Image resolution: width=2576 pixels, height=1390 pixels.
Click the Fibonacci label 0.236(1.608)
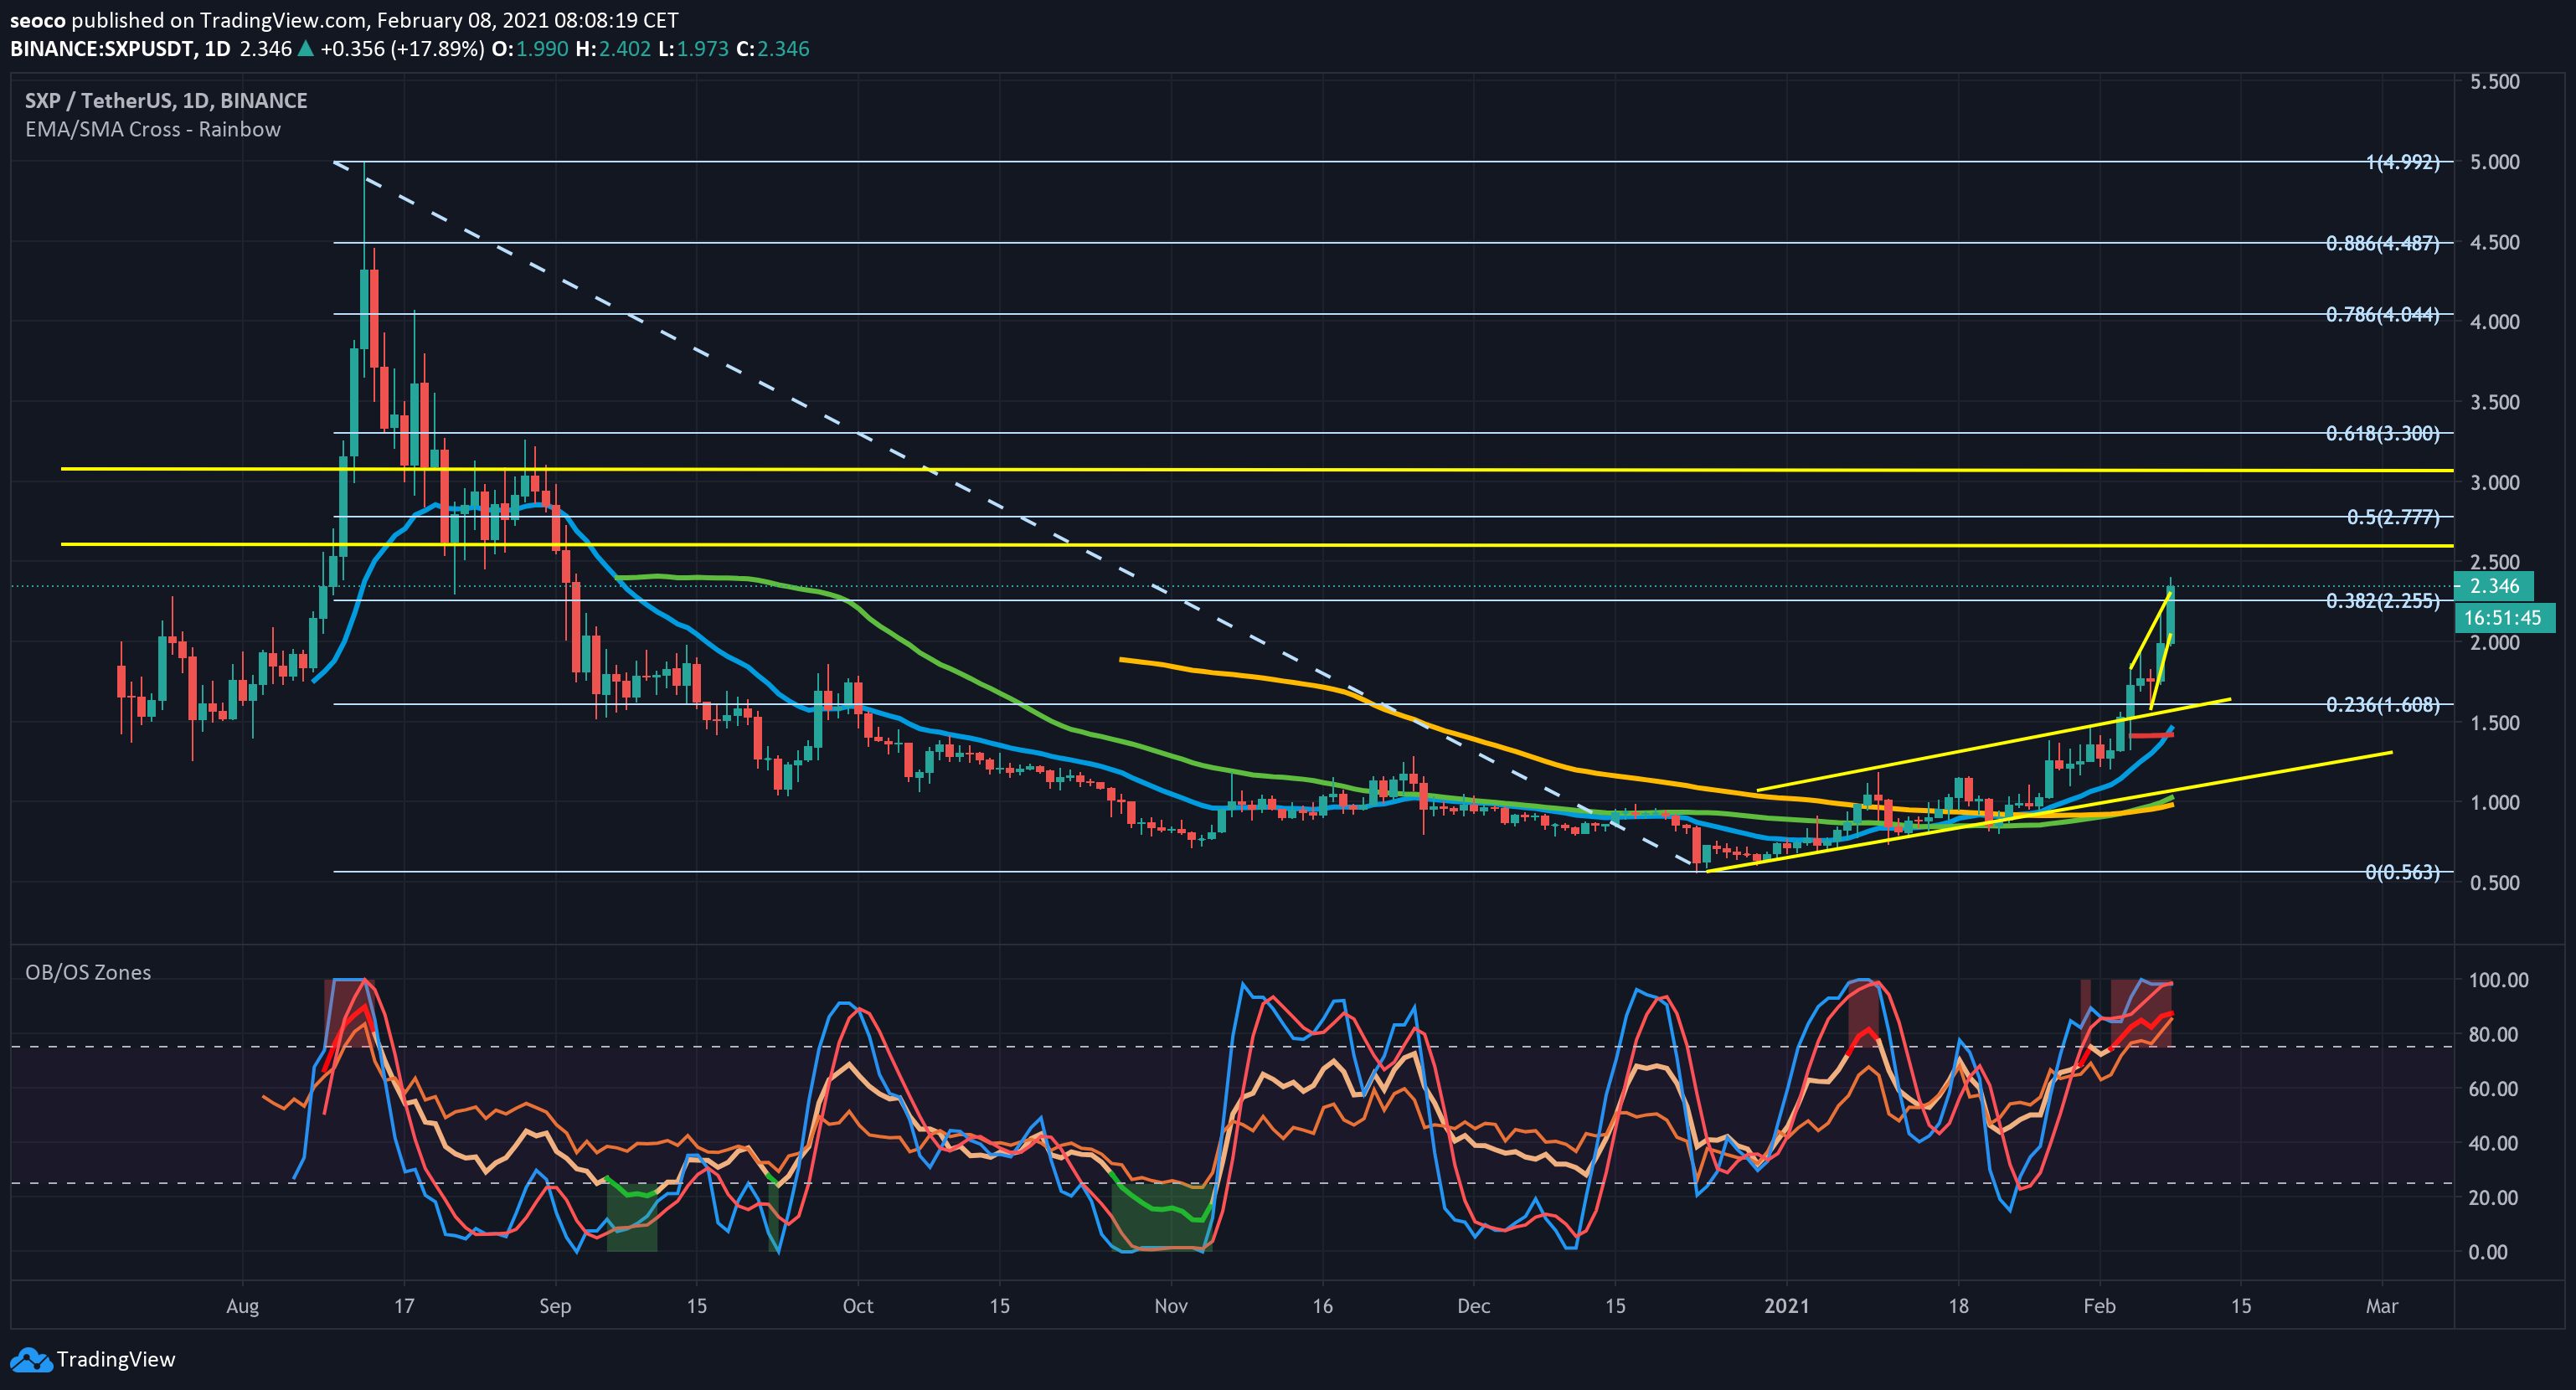pyautogui.click(x=2383, y=704)
